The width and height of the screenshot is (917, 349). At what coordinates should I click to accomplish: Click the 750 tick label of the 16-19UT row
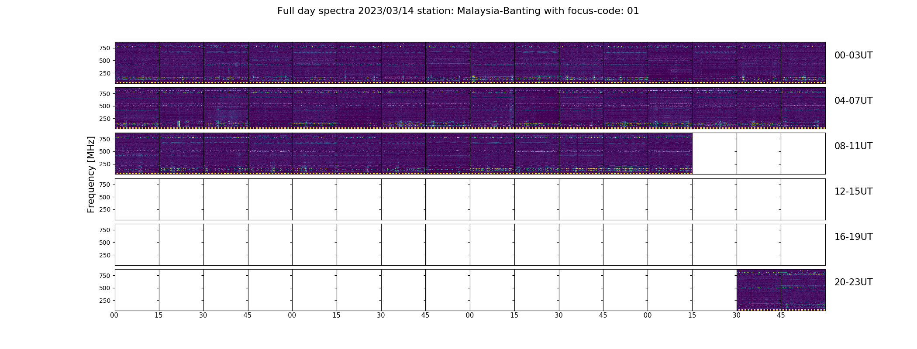[104, 230]
